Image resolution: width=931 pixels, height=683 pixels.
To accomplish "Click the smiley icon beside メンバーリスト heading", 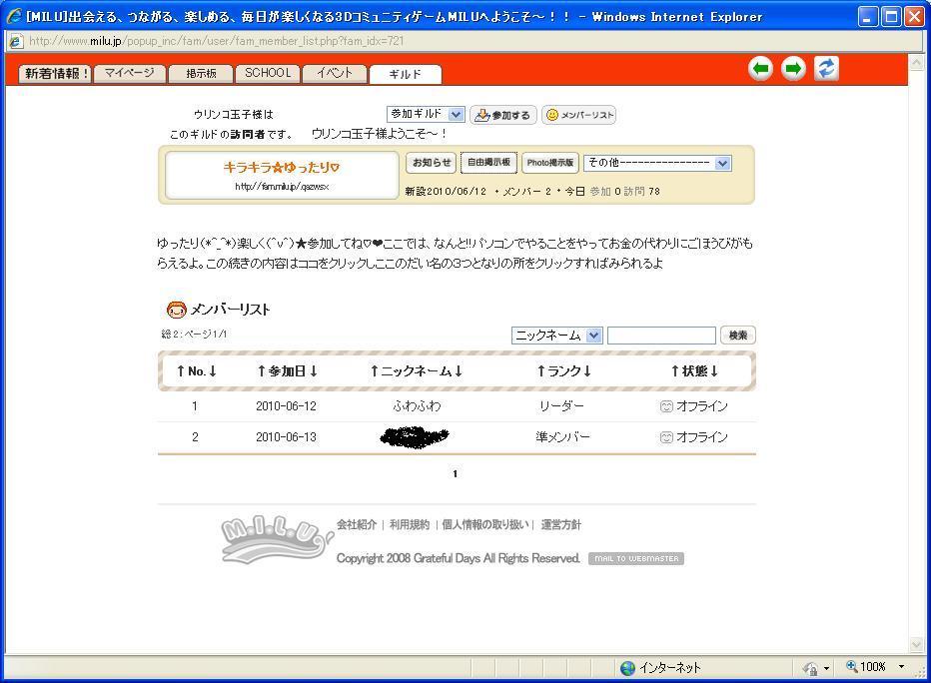I will coord(176,310).
